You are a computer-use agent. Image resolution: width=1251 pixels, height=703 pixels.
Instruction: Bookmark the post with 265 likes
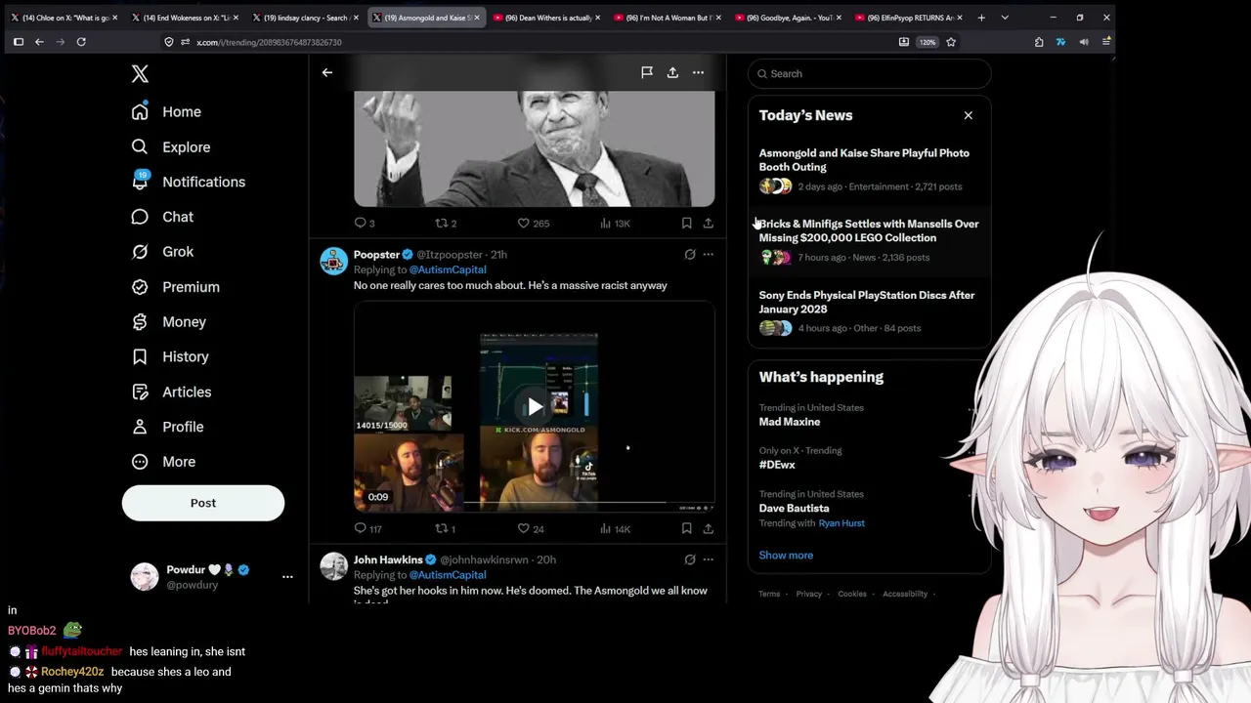pos(687,224)
